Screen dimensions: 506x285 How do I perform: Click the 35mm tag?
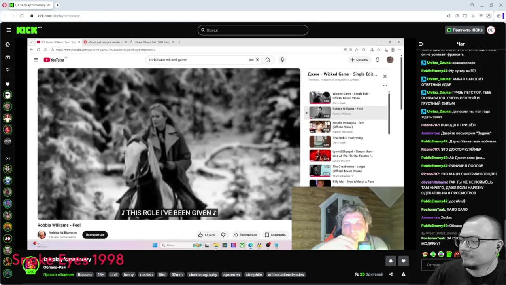pyautogui.click(x=177, y=274)
